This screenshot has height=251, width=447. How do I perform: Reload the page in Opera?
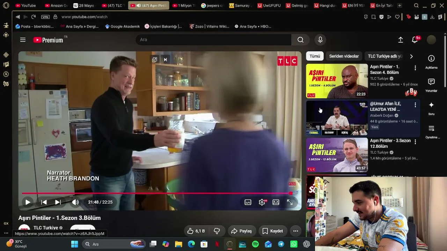coord(34,17)
